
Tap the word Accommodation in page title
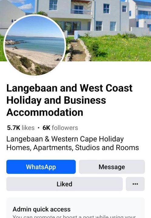tap(45, 112)
